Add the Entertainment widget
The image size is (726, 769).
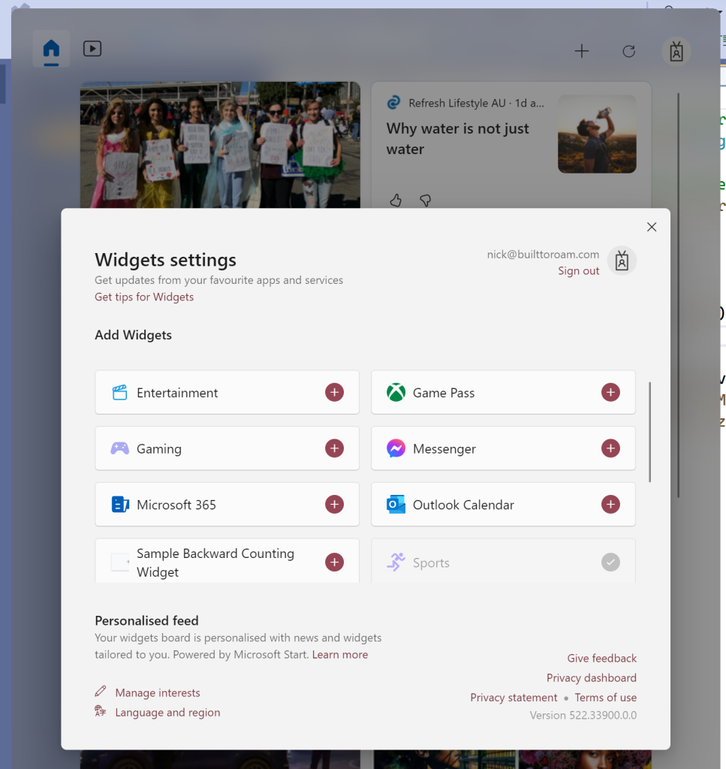click(x=334, y=392)
